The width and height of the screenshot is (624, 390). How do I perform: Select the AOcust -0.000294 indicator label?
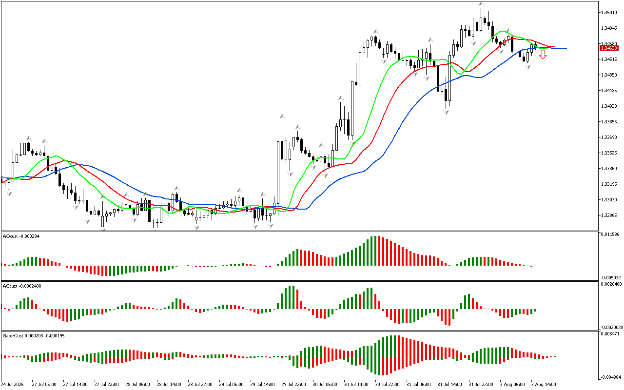click(x=20, y=236)
